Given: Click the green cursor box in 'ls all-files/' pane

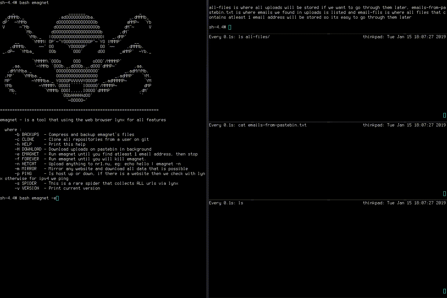Looking at the screenshot, I should click(x=445, y=115).
